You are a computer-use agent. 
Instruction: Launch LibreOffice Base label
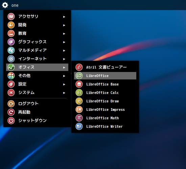(102, 84)
